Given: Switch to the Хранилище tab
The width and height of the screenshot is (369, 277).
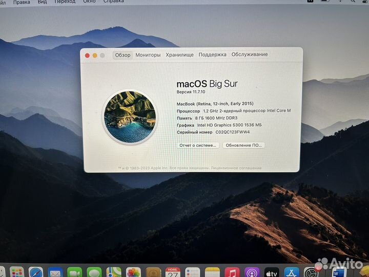Looking at the screenshot, I should point(179,55).
